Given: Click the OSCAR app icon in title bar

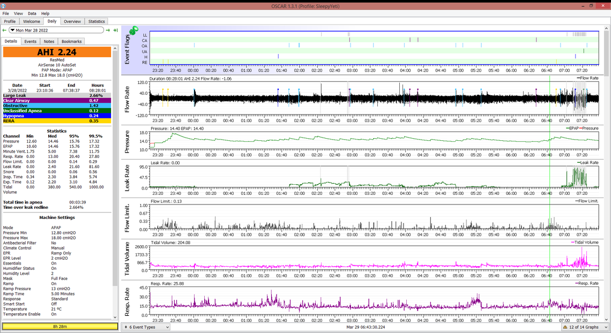Looking at the screenshot, I should (3, 6).
